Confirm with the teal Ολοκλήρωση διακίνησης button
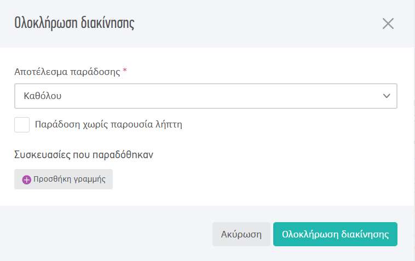This screenshot has height=261, width=415. pos(335,234)
